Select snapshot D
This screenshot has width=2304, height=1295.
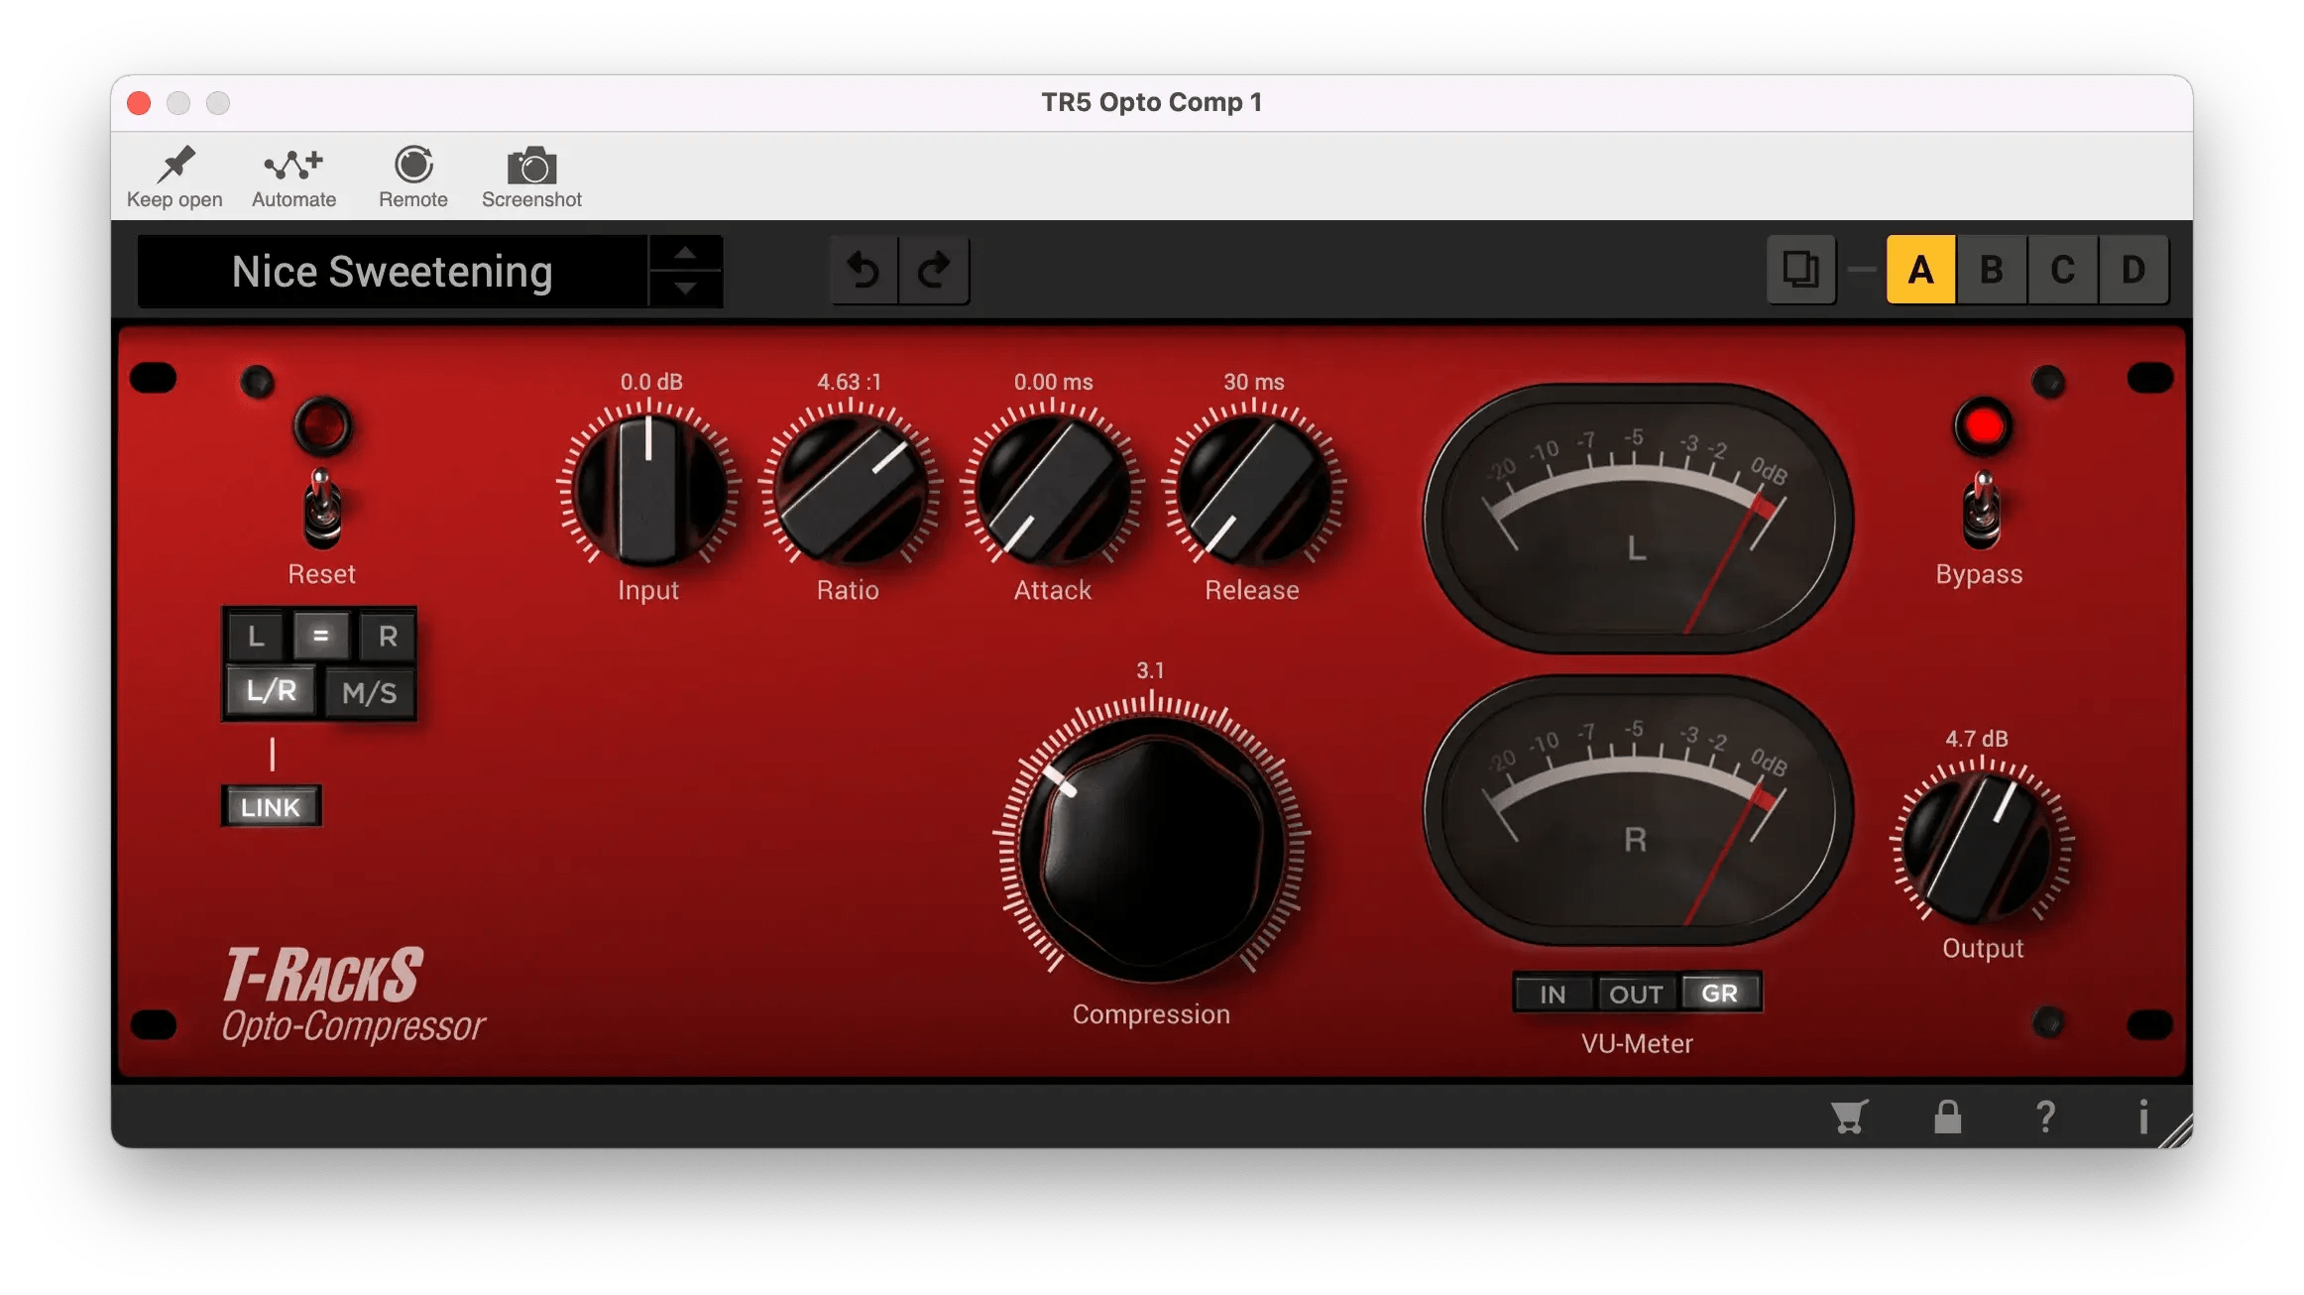point(2132,269)
